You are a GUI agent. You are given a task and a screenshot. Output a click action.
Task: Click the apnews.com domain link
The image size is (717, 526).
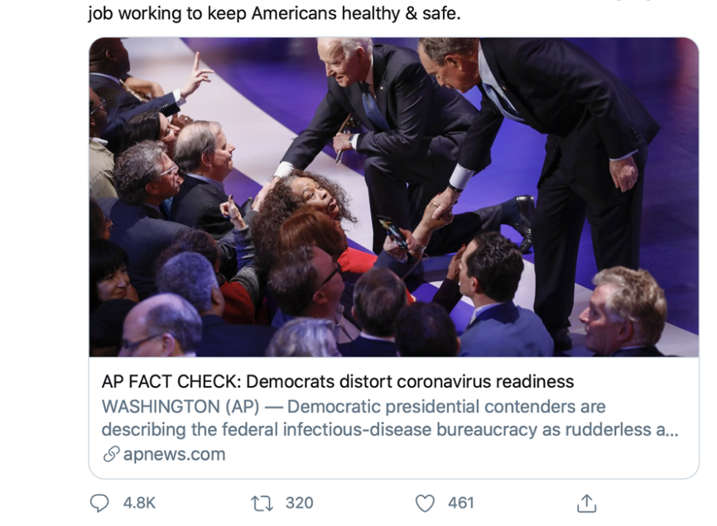pos(174,454)
